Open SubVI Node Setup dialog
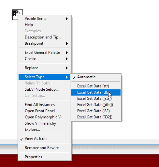 (45, 89)
